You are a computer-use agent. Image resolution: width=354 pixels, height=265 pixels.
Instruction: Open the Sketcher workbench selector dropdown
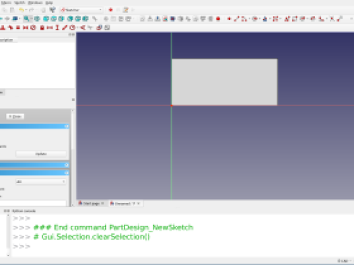[x=81, y=10]
